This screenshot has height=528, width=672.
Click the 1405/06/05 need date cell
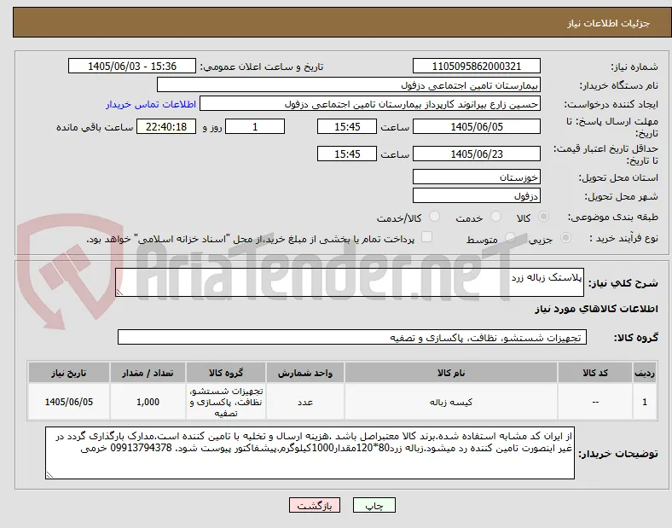[69, 402]
